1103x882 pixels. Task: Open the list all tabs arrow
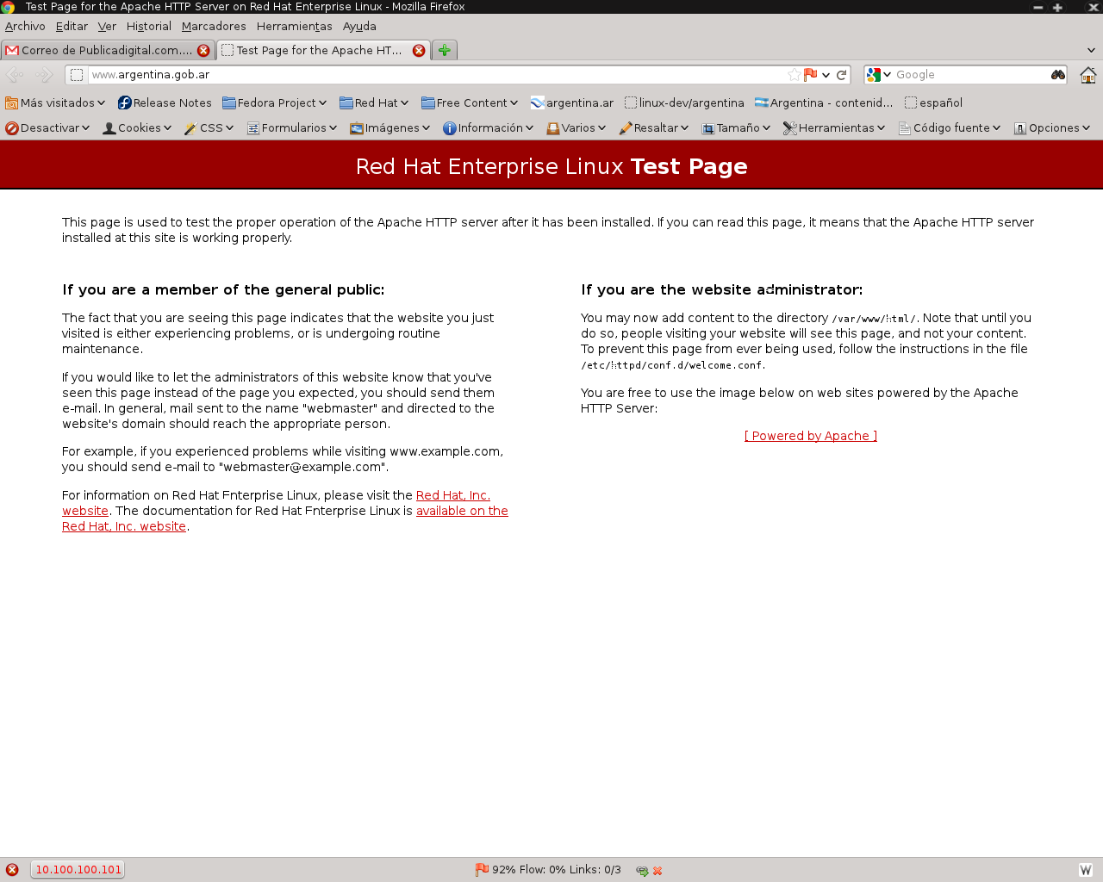pos(1091,50)
